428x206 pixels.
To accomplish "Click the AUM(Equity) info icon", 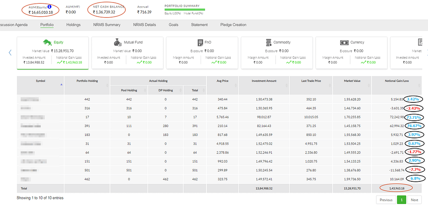I will (x=49, y=7).
